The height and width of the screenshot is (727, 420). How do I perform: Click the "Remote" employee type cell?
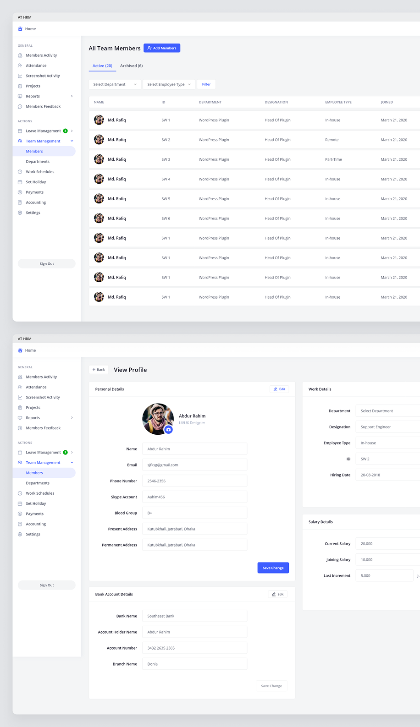[332, 140]
